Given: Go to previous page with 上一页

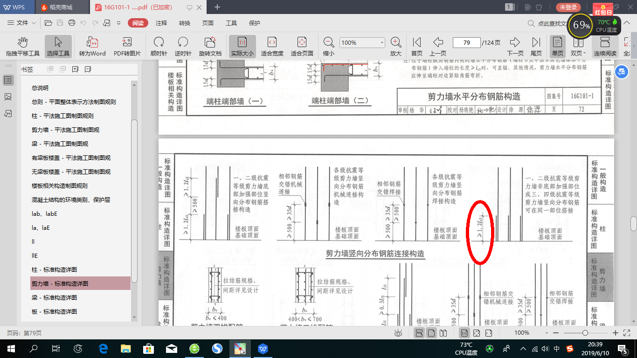Looking at the screenshot, I should 438,47.
